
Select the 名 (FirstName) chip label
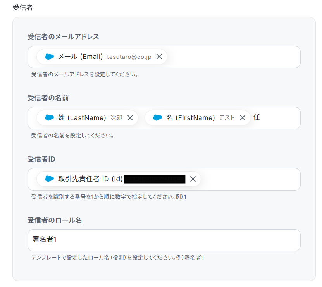point(191,118)
